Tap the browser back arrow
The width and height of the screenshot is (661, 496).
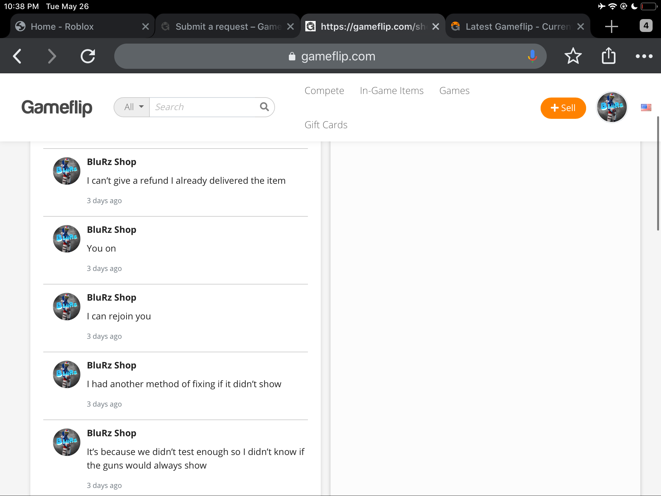(17, 56)
